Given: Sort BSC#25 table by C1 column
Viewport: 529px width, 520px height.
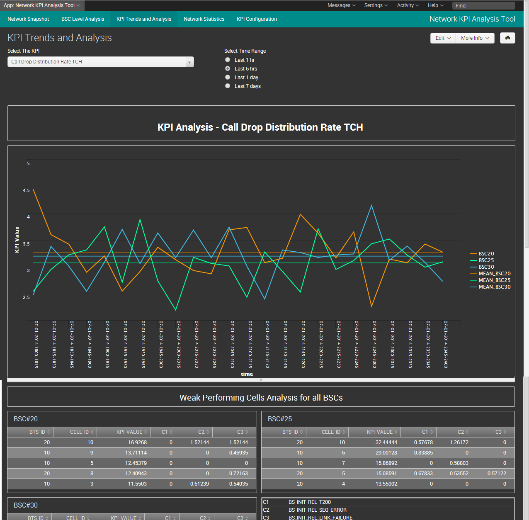Looking at the screenshot, I should coord(419,432).
